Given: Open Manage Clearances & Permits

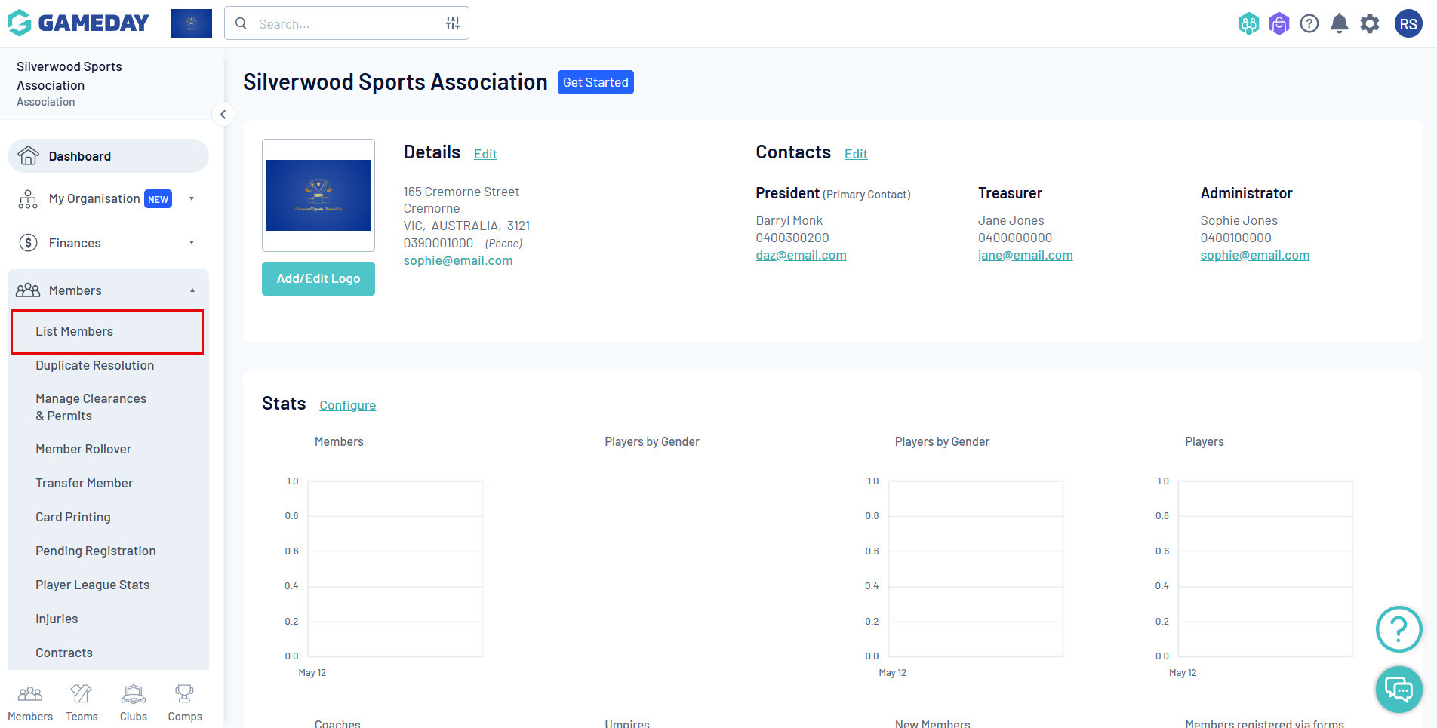Looking at the screenshot, I should (91, 407).
